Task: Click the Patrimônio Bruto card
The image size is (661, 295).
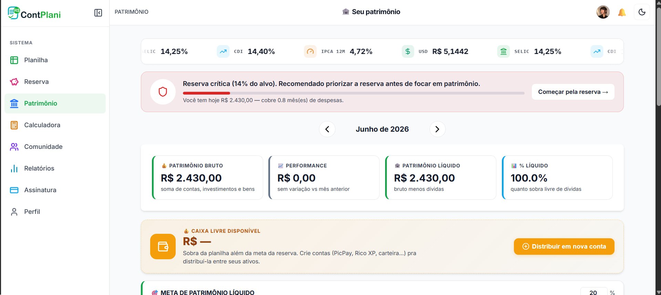Action: pos(207,177)
